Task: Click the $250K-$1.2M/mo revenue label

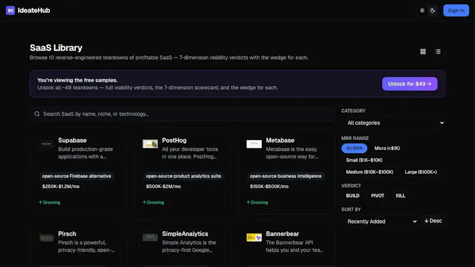Action: click(x=61, y=186)
